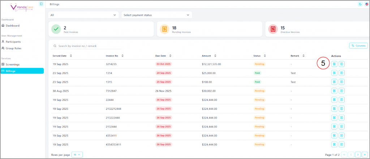Expand 'Select payment status' dropdown
370x159 pixels.
click(156, 15)
